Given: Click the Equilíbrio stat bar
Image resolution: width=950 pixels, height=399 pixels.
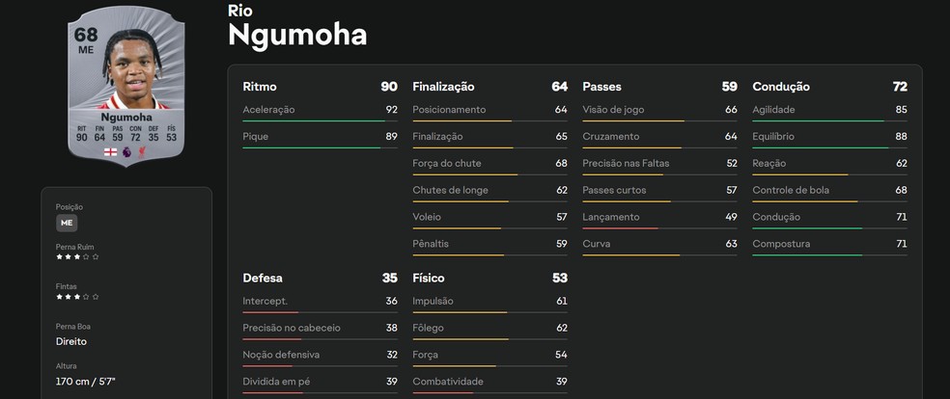Looking at the screenshot, I should pyautogui.click(x=829, y=148).
